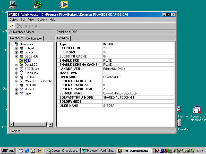Click the DBF alias icon highlighted in green
The height and width of the screenshot is (154, 206).
pos(21,61)
